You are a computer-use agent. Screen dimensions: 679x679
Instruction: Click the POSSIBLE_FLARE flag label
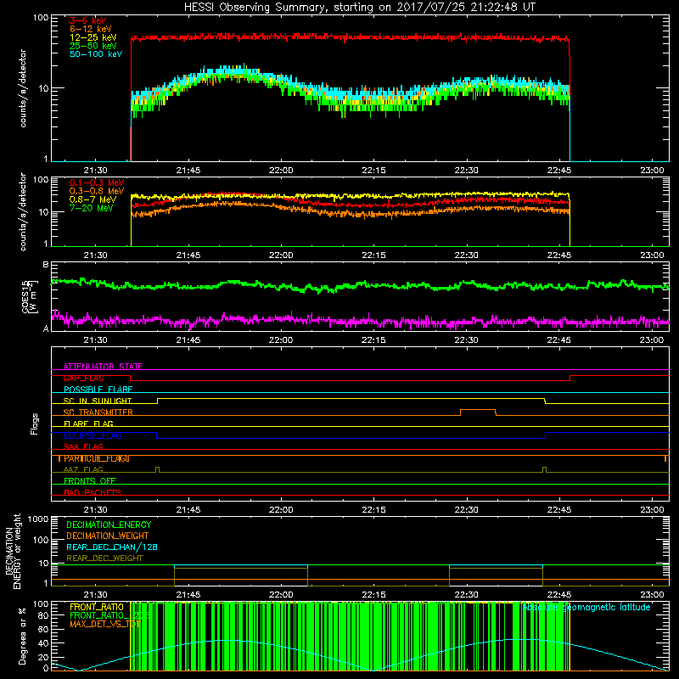point(98,390)
